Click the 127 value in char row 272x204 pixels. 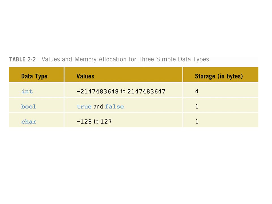(x=106, y=122)
